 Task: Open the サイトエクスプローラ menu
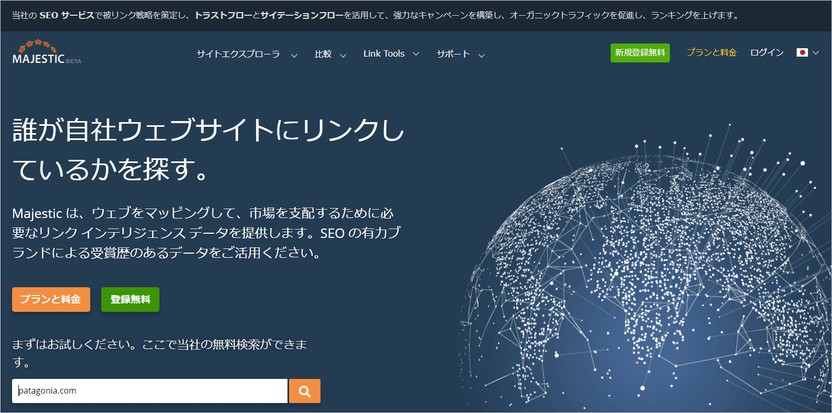click(238, 54)
